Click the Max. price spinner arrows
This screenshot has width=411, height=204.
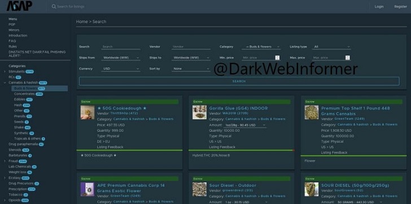tap(348, 58)
